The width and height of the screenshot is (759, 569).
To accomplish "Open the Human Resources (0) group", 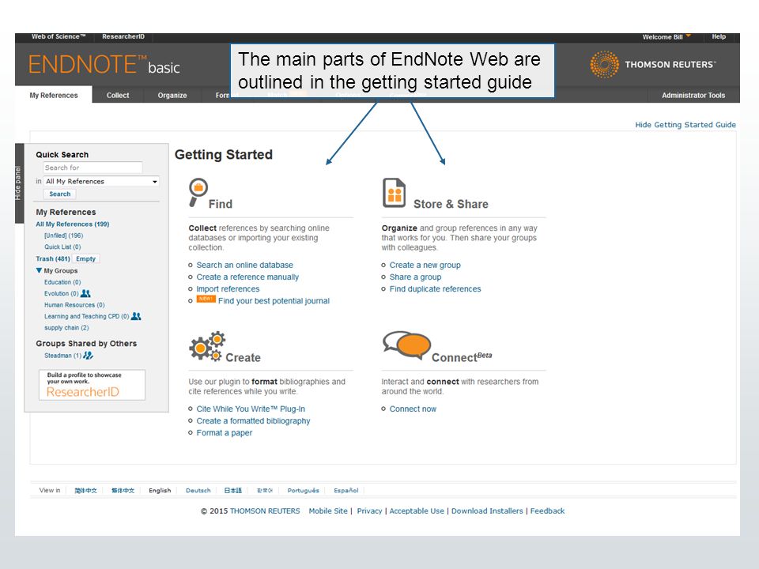I will (74, 305).
